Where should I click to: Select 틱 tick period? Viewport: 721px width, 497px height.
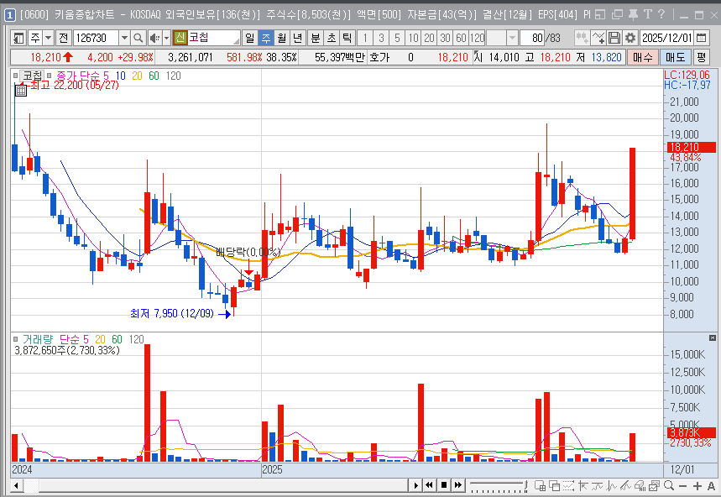tap(347, 38)
